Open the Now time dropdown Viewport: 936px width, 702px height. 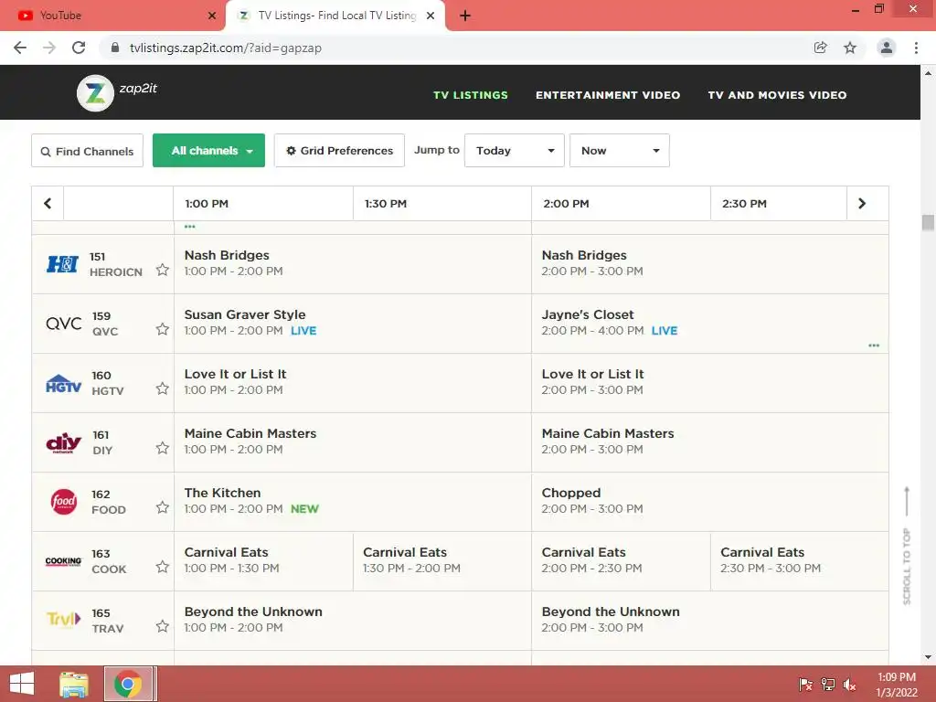click(620, 151)
